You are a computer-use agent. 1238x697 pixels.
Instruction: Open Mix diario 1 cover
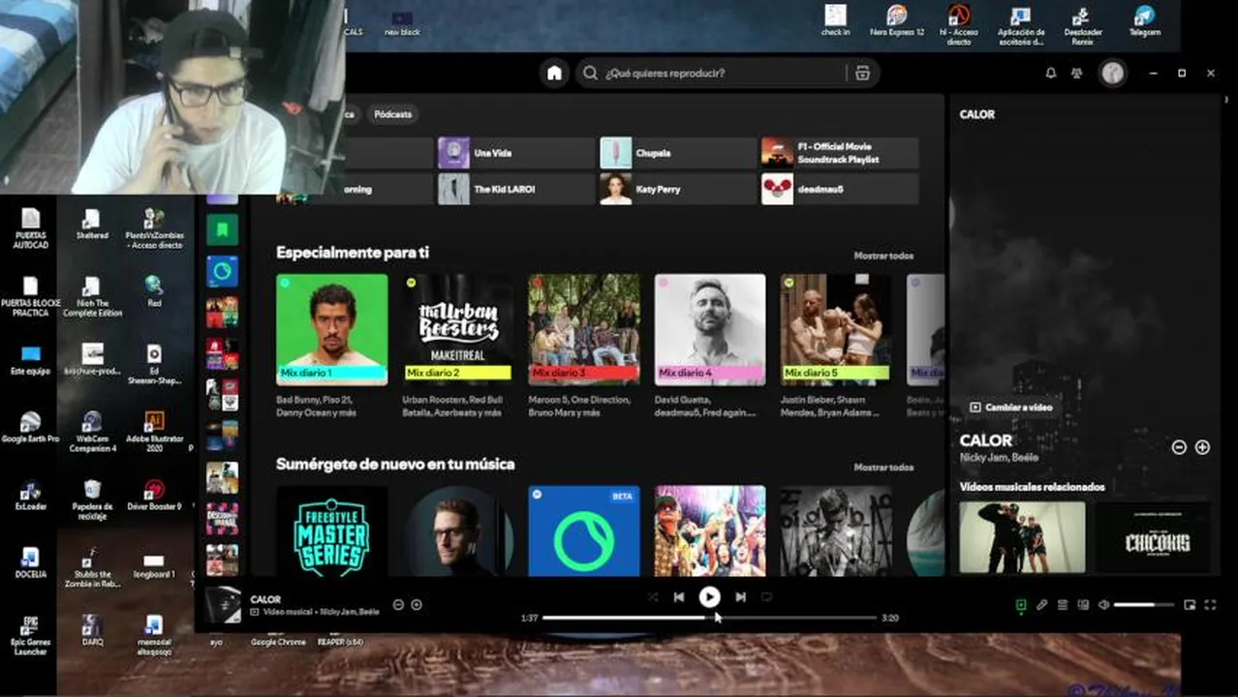click(x=332, y=330)
